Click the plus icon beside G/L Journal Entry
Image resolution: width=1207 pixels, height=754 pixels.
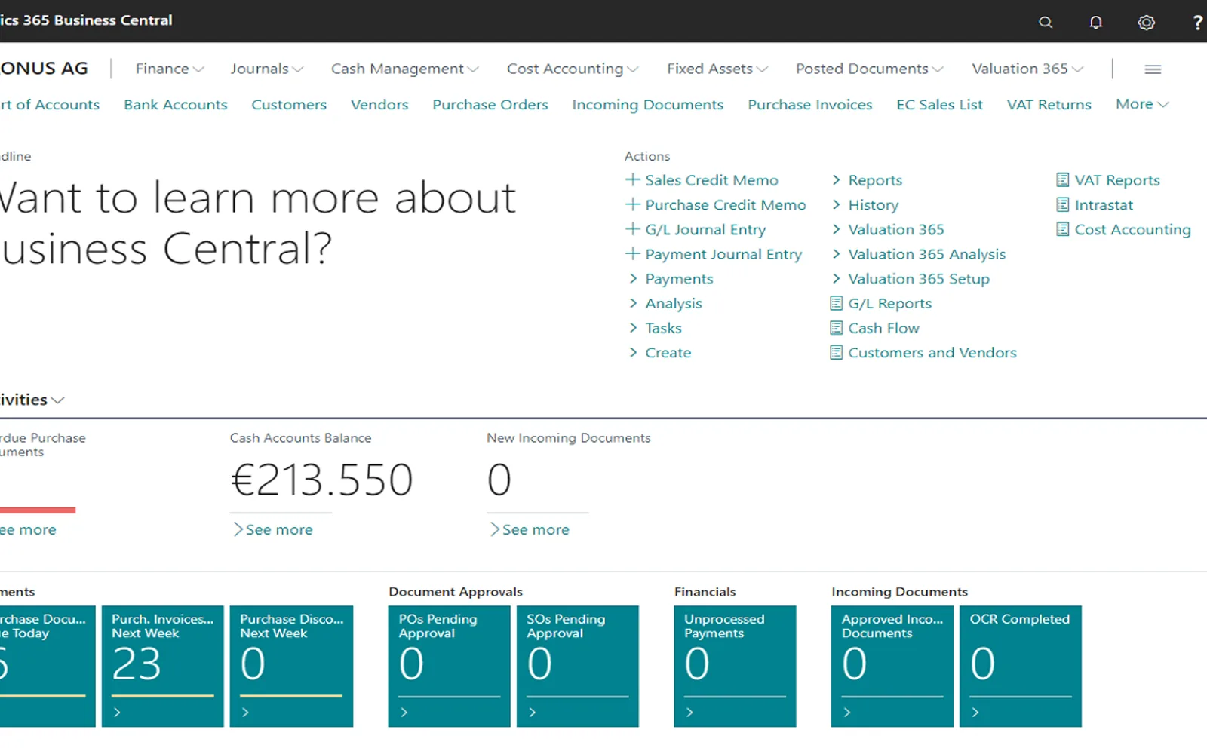(x=633, y=229)
